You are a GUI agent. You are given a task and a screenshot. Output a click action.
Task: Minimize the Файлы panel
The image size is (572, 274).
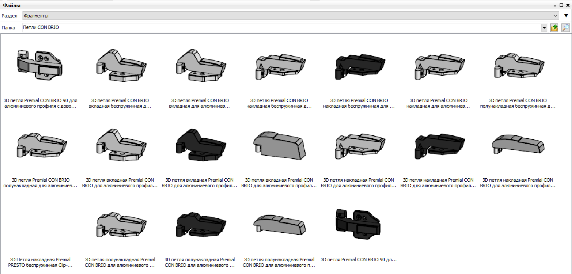click(x=555, y=6)
